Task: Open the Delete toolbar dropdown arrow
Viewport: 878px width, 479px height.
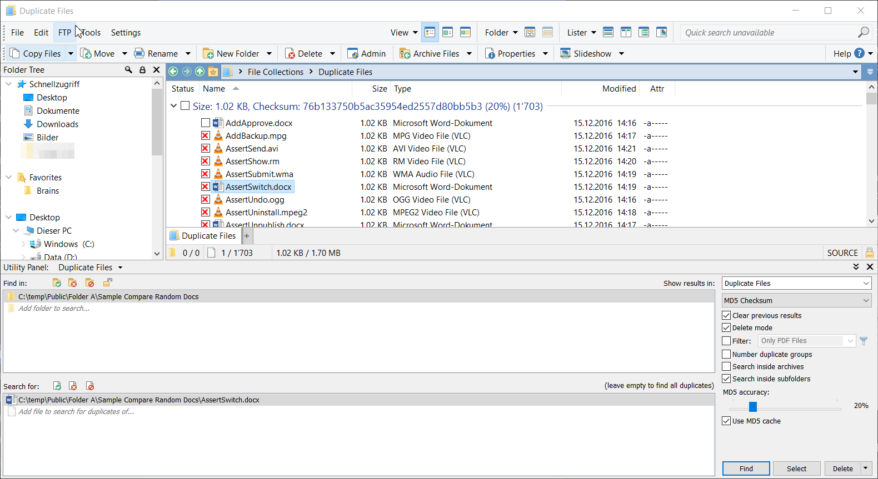Action: click(x=332, y=53)
